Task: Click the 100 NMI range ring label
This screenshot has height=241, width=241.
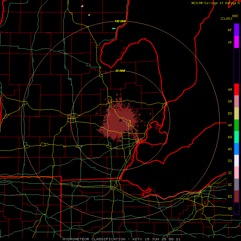Action: [120, 21]
